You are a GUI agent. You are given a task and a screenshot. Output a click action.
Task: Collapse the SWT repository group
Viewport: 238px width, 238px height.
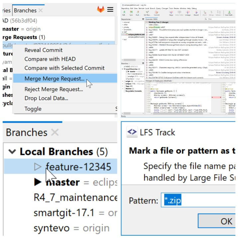click(x=123, y=32)
